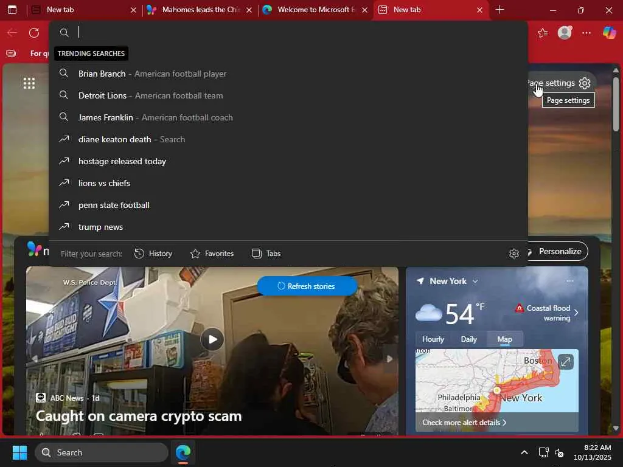The image size is (623, 467).
Task: Select the Map weather tab
Action: [504, 339]
